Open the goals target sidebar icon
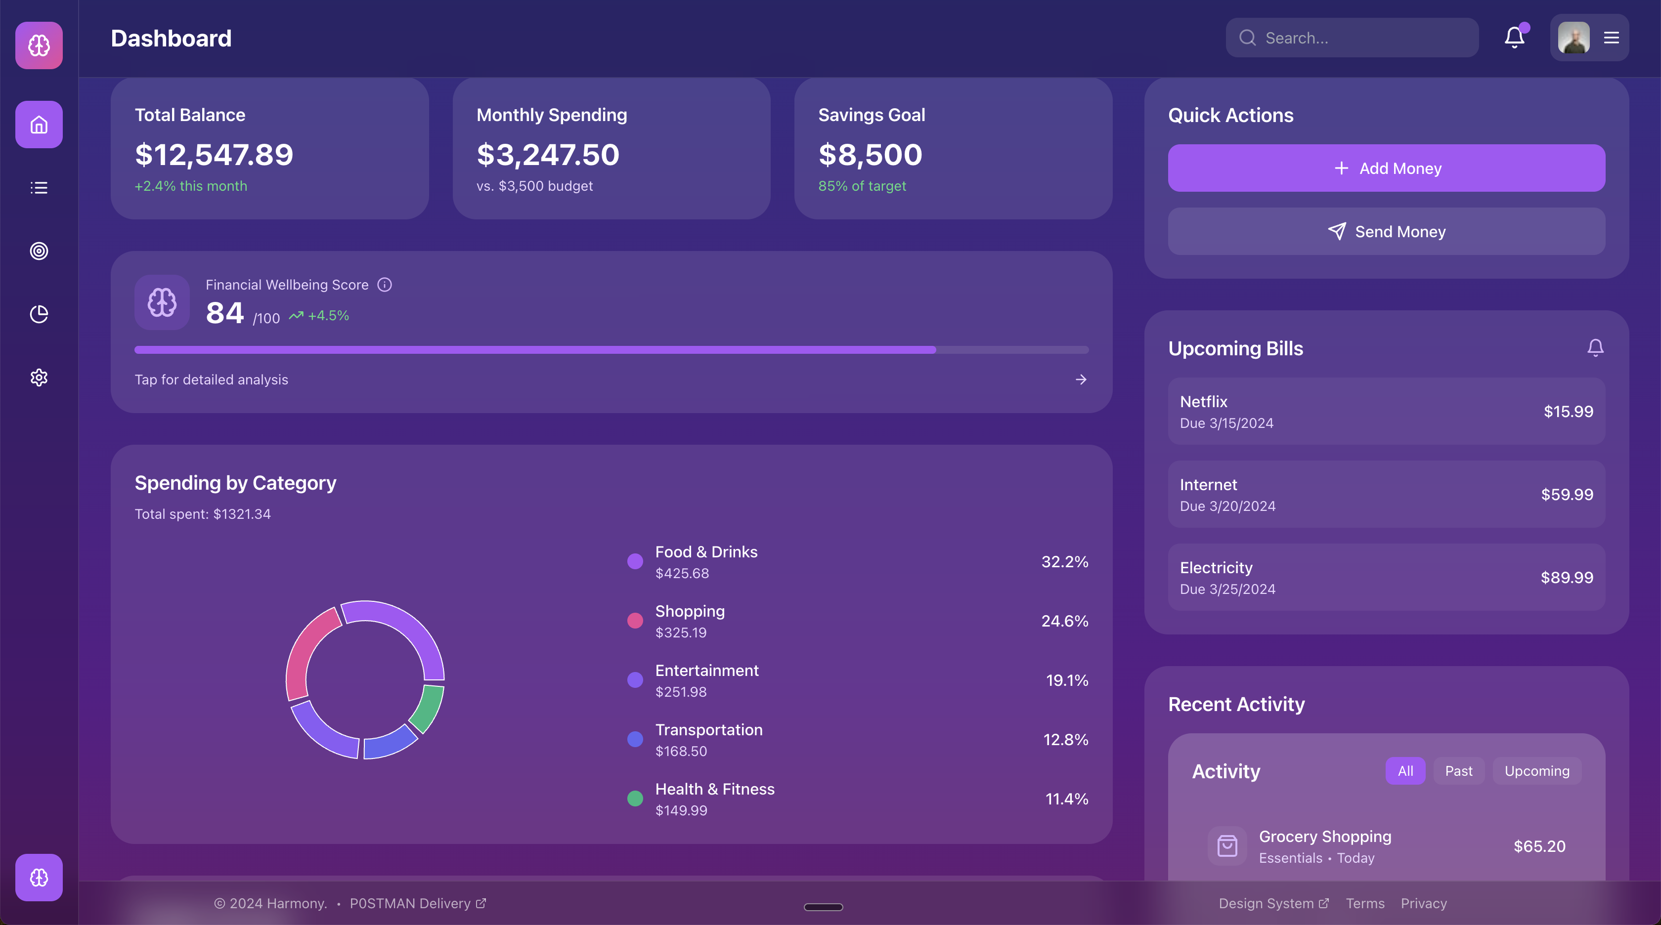This screenshot has width=1661, height=925. coord(39,251)
